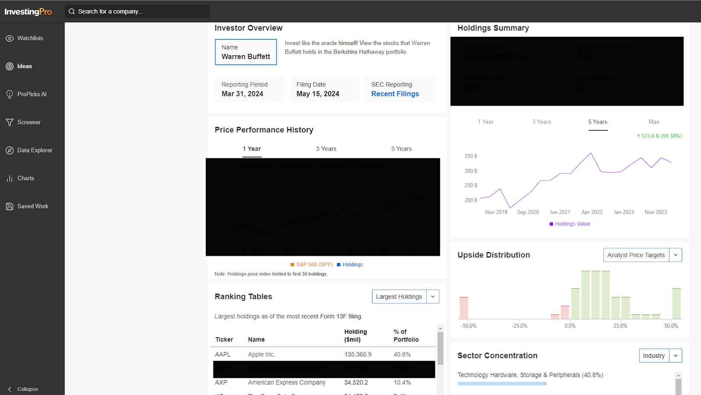The image size is (701, 395).
Task: Click American Express Company row name
Action: pyautogui.click(x=287, y=383)
